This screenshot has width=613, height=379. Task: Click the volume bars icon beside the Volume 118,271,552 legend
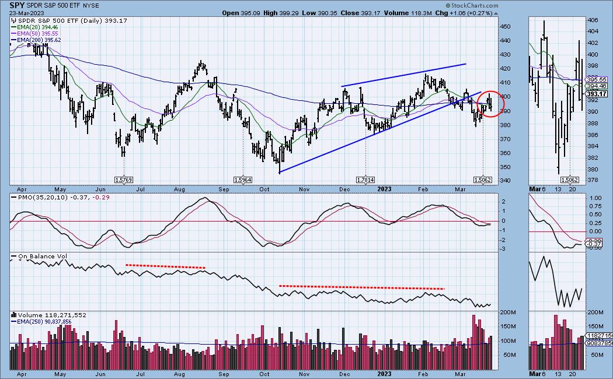[13, 315]
